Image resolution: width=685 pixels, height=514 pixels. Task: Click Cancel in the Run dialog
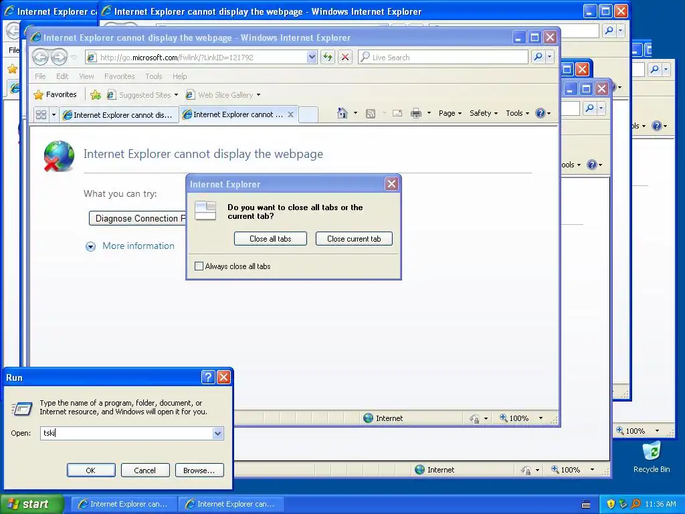pos(145,470)
